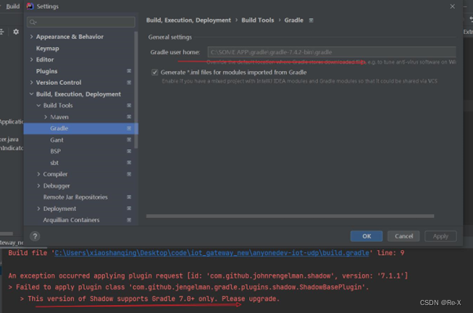Open sbt settings page

click(54, 163)
